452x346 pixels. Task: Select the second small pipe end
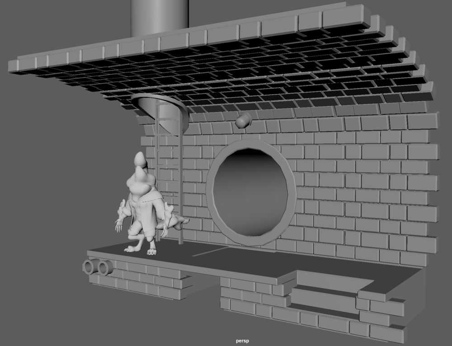[x=104, y=268]
